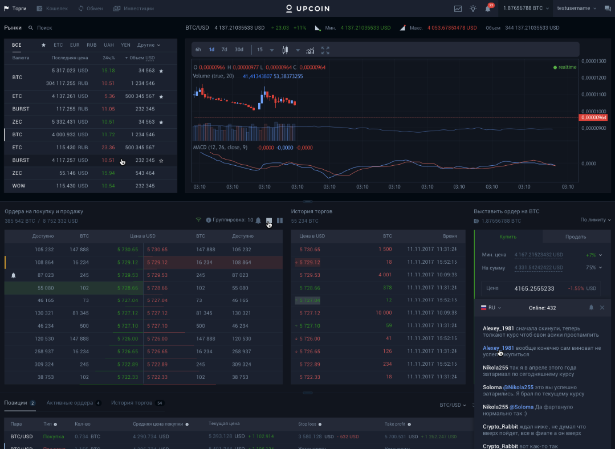615x449 pixels.
Task: Click info icon next to Stop loss column
Action: pyautogui.click(x=320, y=424)
